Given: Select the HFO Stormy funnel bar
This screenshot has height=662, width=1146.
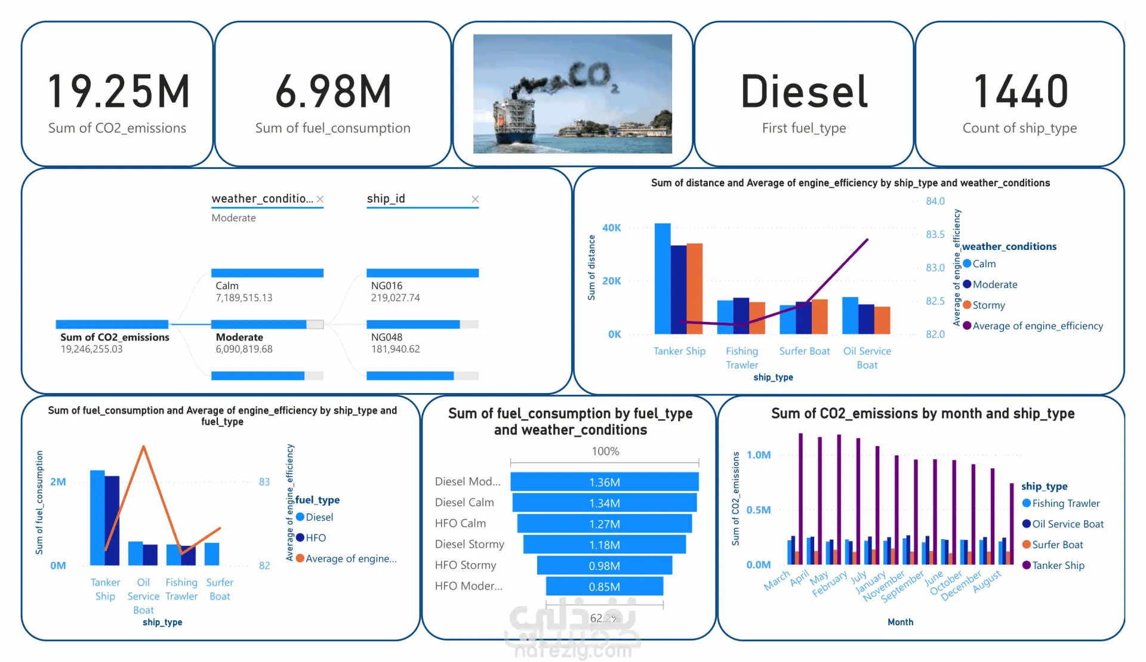Looking at the screenshot, I should 604,565.
